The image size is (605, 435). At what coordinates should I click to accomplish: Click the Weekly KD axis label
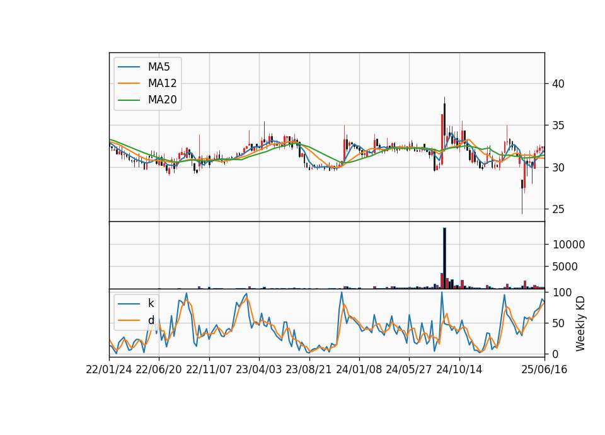point(580,323)
